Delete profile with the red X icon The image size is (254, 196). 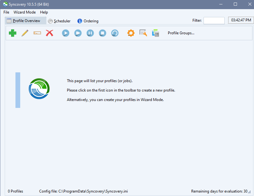pos(50,33)
